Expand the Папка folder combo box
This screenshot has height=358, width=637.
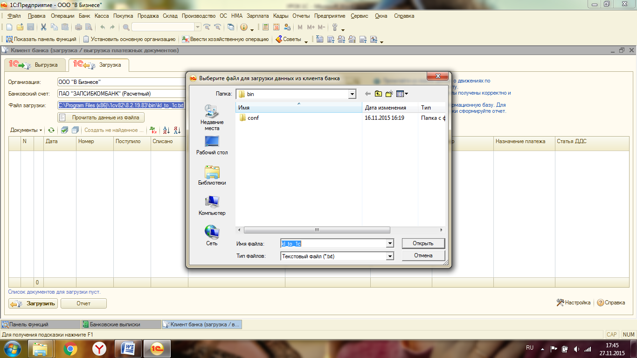[x=352, y=94]
